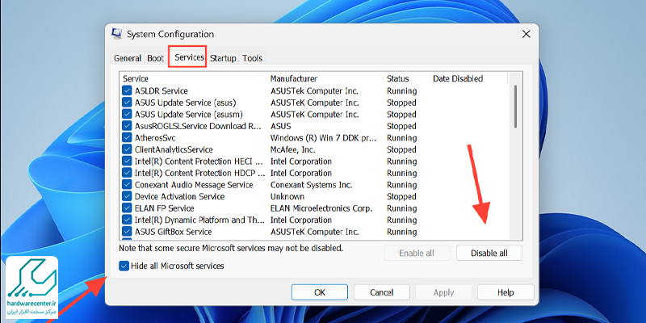Image resolution: width=646 pixels, height=323 pixels.
Task: Open the Tools tab
Action: (253, 58)
